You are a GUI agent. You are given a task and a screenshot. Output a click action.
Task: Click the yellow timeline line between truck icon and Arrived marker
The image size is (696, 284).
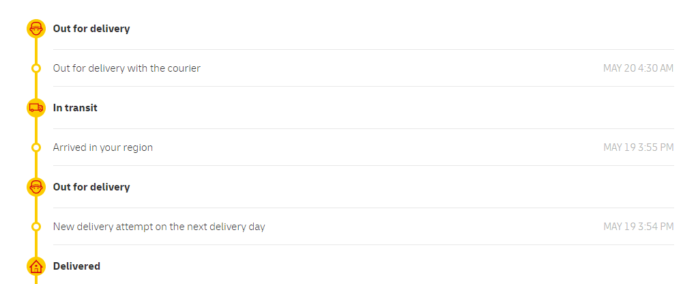(x=36, y=130)
